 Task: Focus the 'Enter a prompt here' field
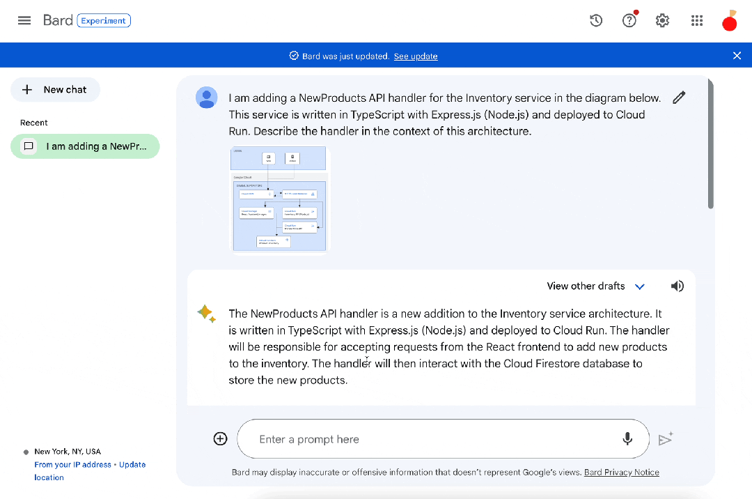point(443,439)
